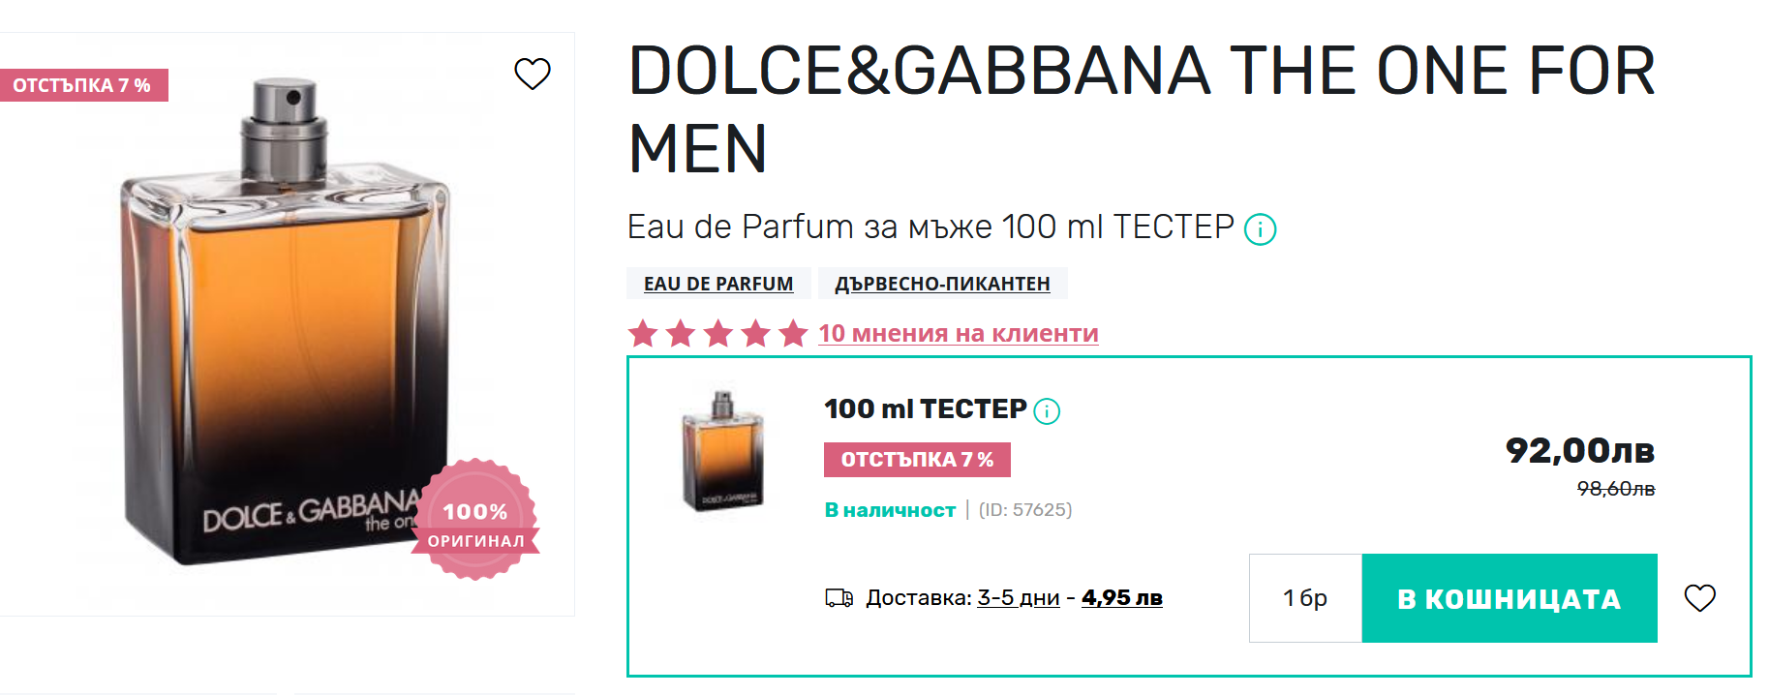Click the 3-5 дни delivery link

1018,598
